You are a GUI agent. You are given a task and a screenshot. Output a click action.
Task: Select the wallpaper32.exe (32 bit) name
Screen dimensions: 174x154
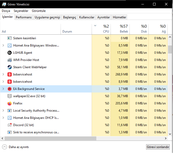(29, 96)
